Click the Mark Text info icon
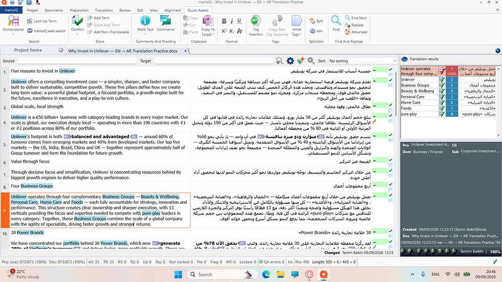This screenshot has height=282, width=502. pos(145,20)
